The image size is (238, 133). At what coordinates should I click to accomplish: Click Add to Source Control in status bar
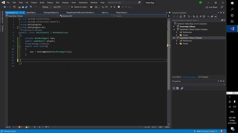[x=206, y=132]
